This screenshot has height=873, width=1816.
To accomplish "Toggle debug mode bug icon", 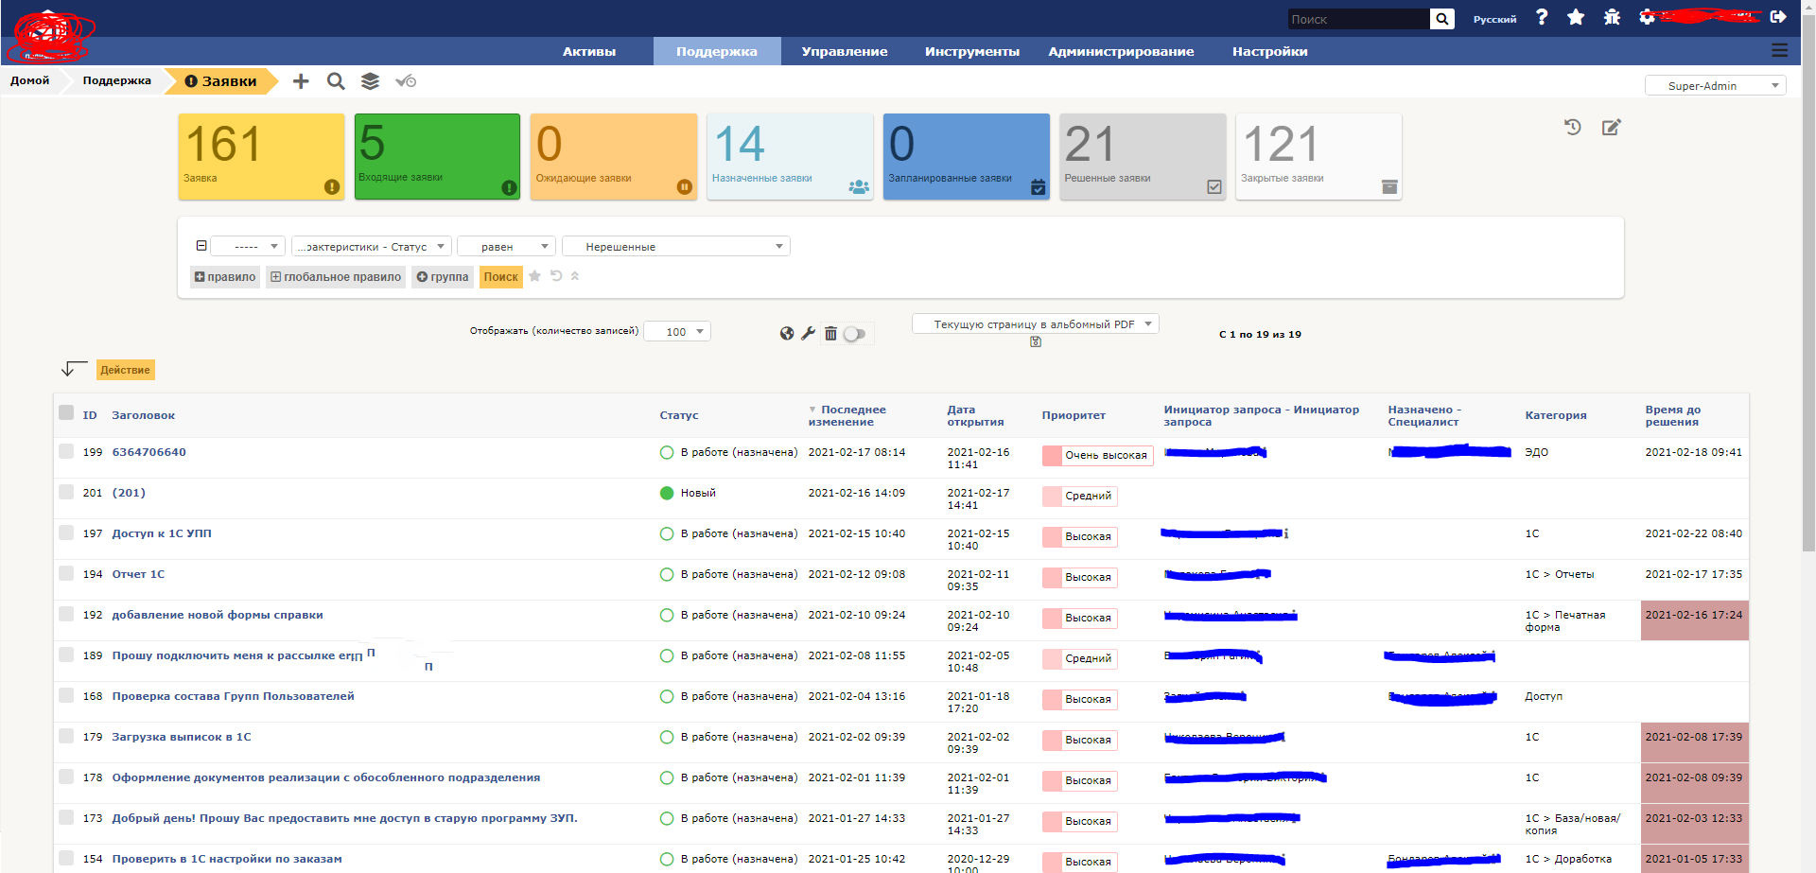I will pyautogui.click(x=1612, y=17).
